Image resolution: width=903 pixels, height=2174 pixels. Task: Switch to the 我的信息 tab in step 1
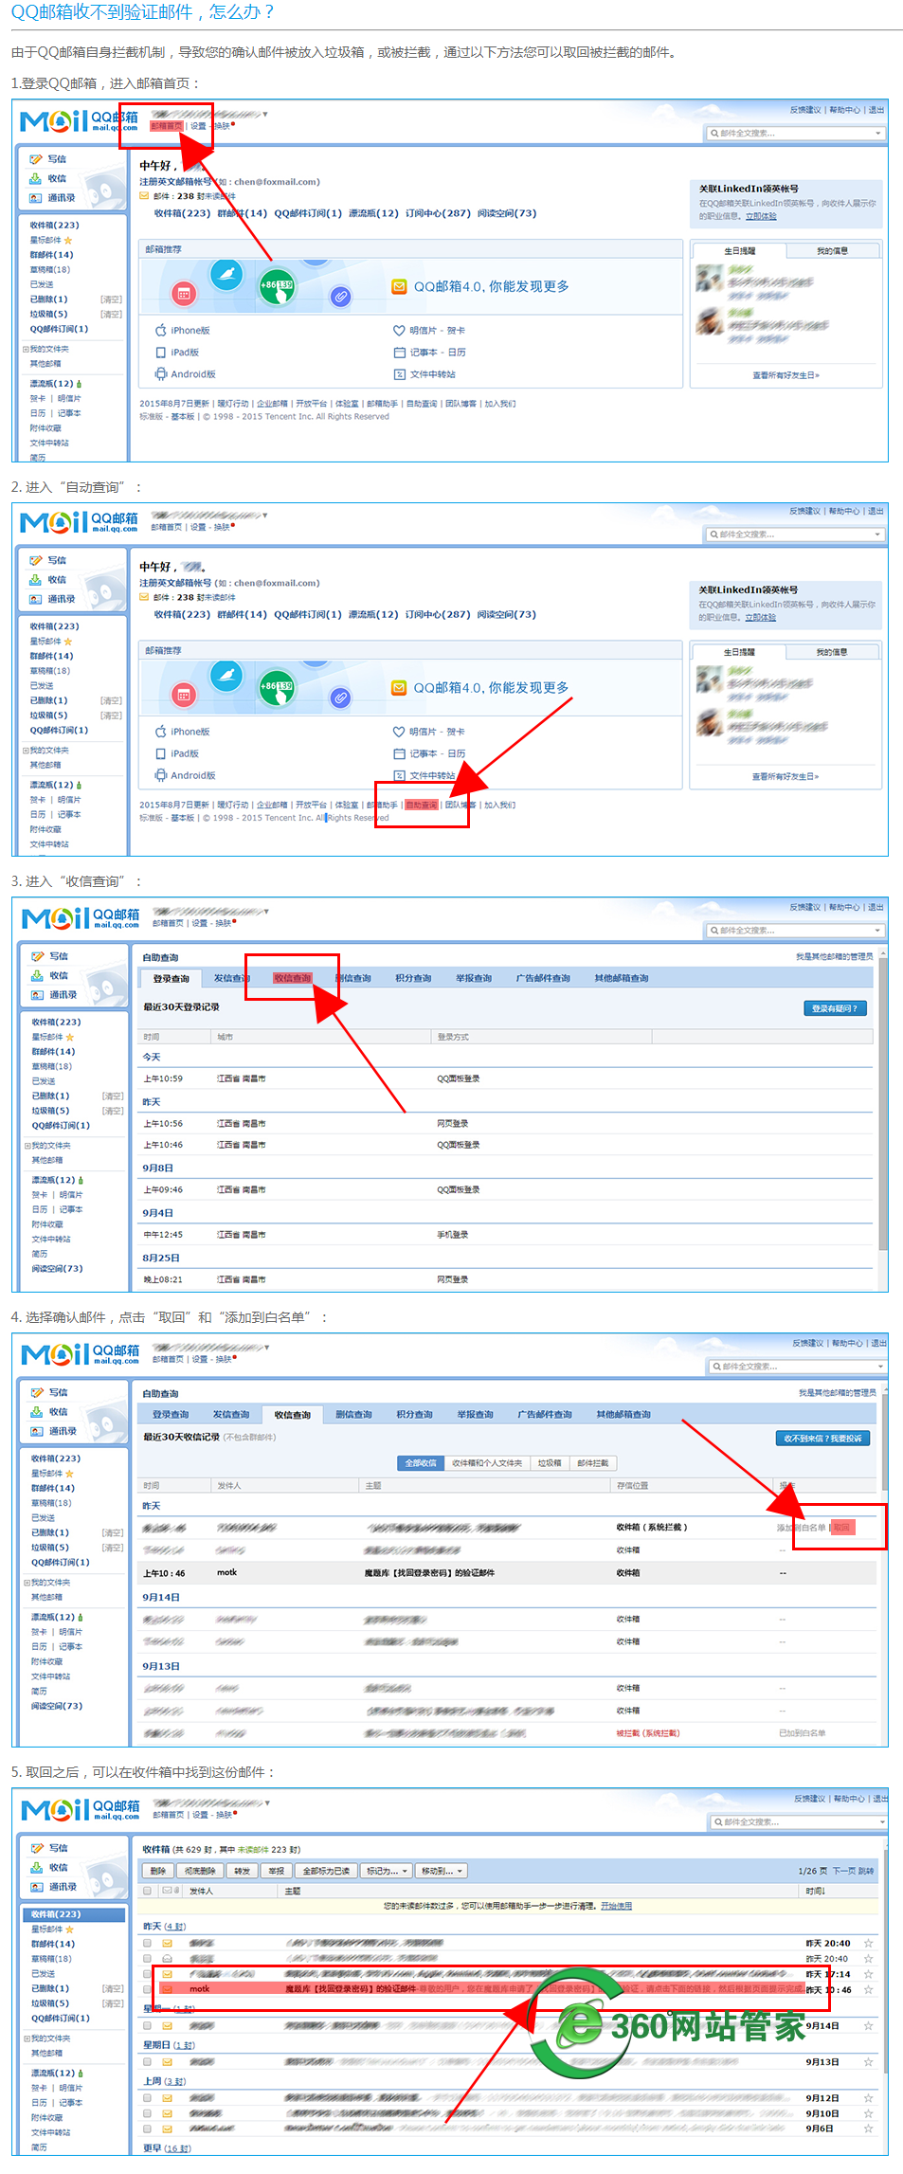[832, 251]
